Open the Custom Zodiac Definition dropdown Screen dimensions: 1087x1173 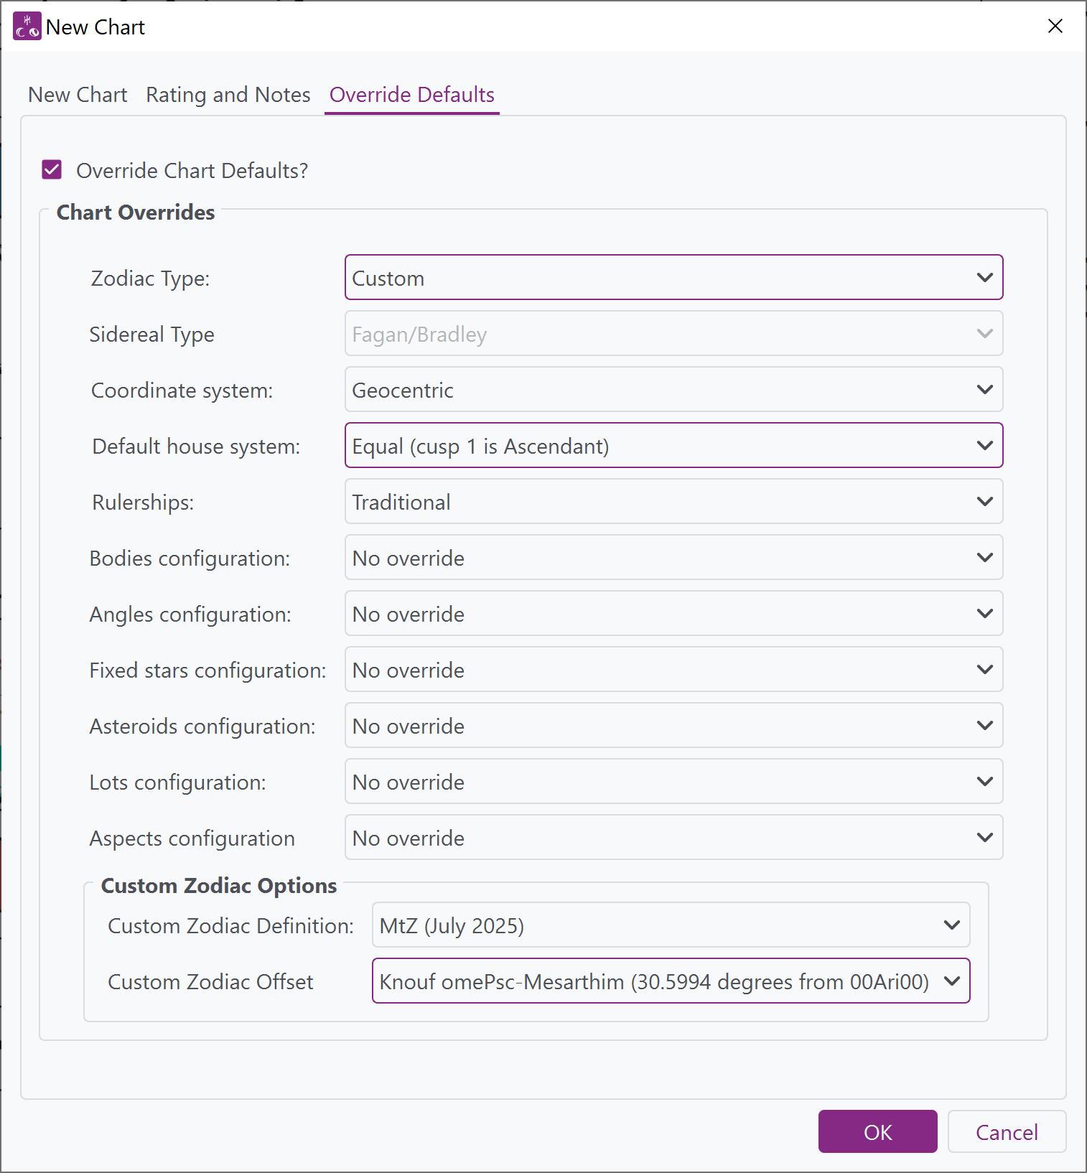(671, 925)
